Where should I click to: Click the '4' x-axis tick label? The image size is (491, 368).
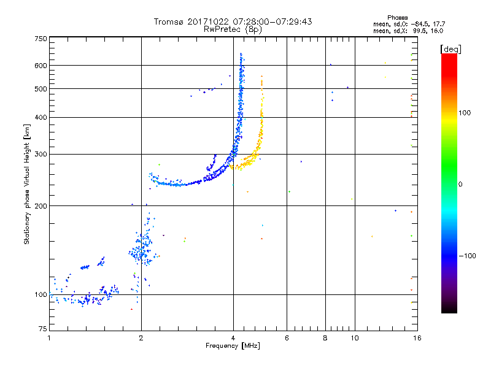point(233,338)
